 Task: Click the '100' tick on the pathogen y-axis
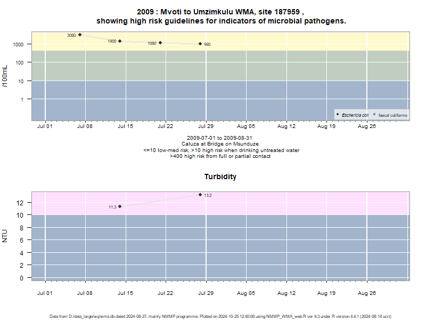click(x=20, y=63)
